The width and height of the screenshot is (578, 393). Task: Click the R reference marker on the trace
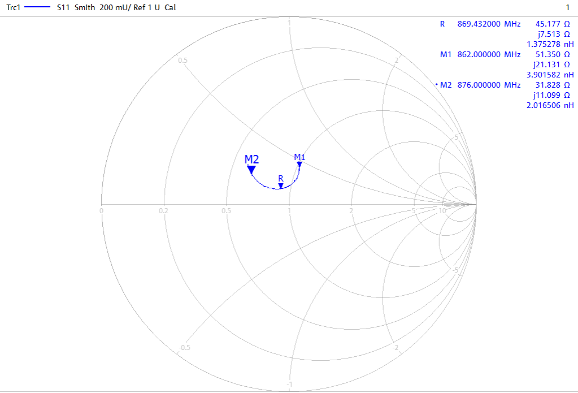[281, 185]
